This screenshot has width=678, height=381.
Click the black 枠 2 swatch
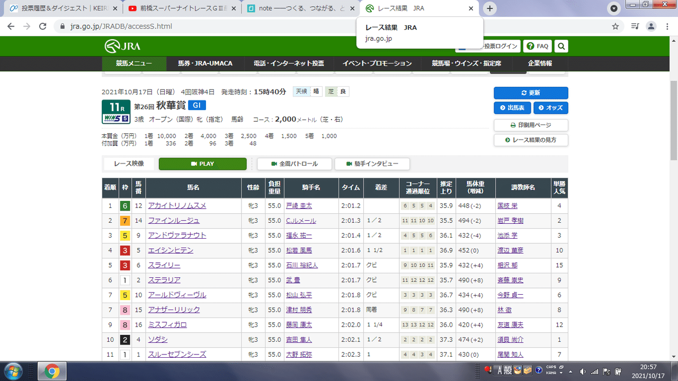coord(124,340)
